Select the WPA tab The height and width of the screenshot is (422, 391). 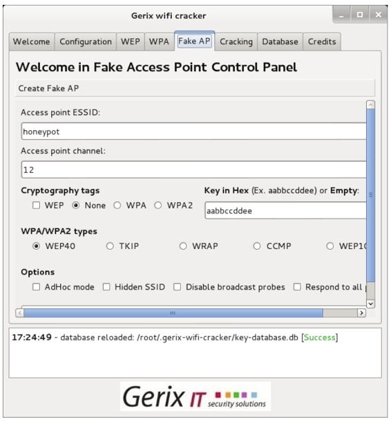(x=159, y=42)
